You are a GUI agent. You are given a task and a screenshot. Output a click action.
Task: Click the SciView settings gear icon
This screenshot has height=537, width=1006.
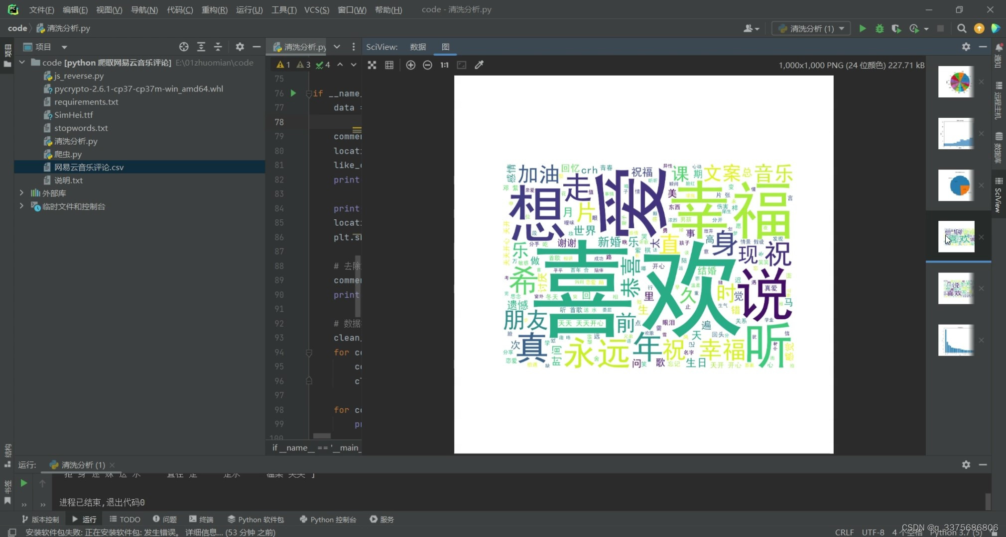[x=966, y=47]
